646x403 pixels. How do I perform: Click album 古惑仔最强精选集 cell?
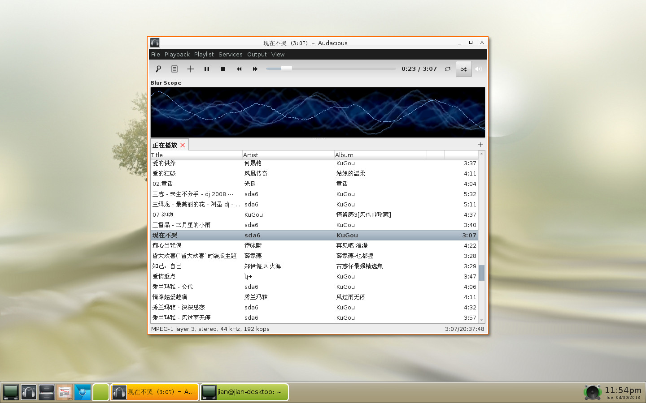pos(359,266)
